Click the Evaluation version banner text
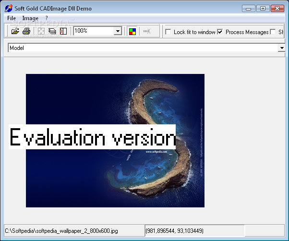This screenshot has height=241, width=289. tap(92, 137)
